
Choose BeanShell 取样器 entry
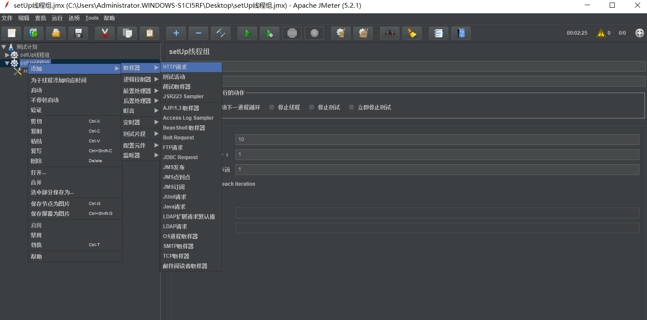(191, 128)
